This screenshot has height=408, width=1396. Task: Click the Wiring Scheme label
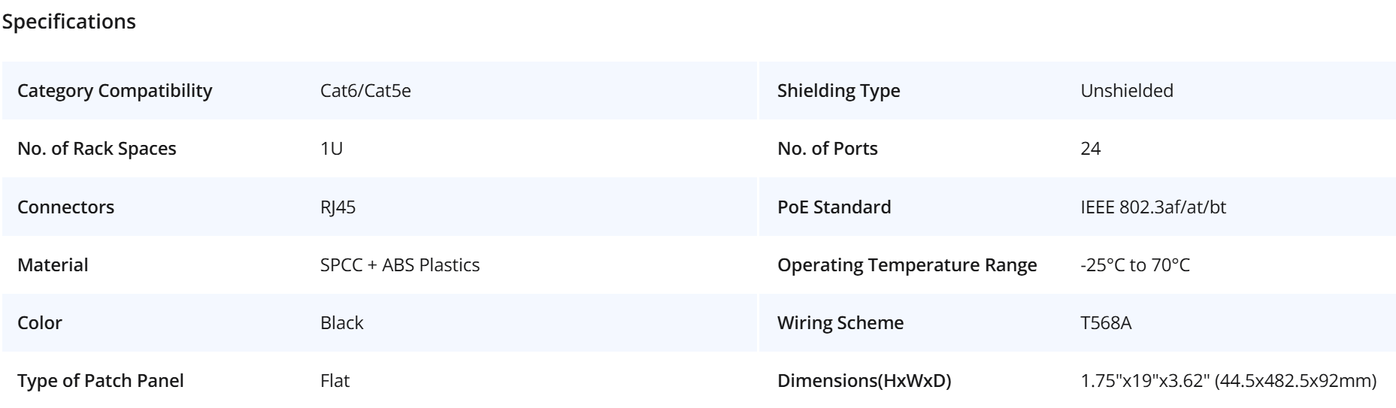coord(840,323)
